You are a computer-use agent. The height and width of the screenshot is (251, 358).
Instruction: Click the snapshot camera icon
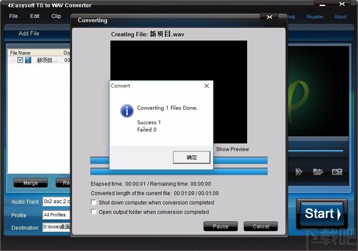point(337,172)
